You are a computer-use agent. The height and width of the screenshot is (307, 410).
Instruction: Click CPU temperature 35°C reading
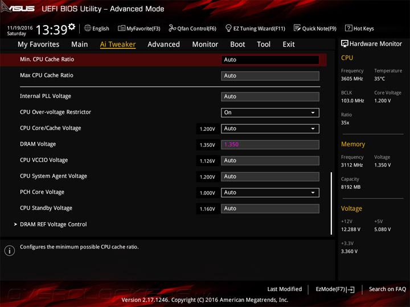tap(379, 78)
